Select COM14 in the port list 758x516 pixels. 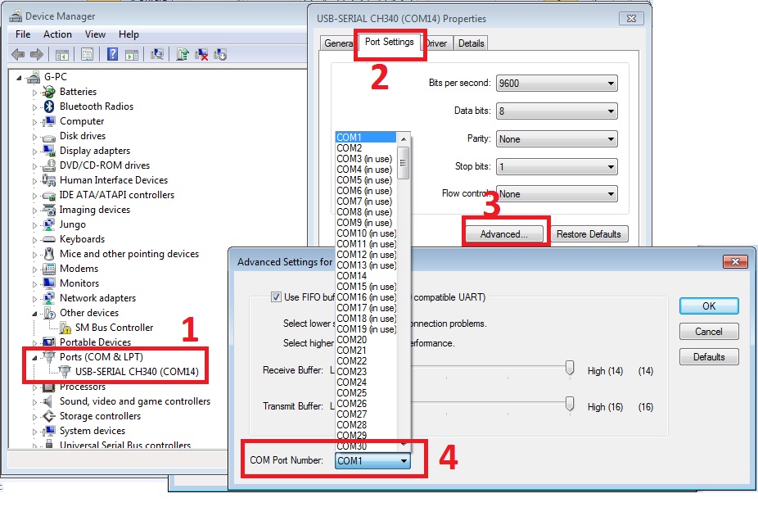click(x=352, y=276)
